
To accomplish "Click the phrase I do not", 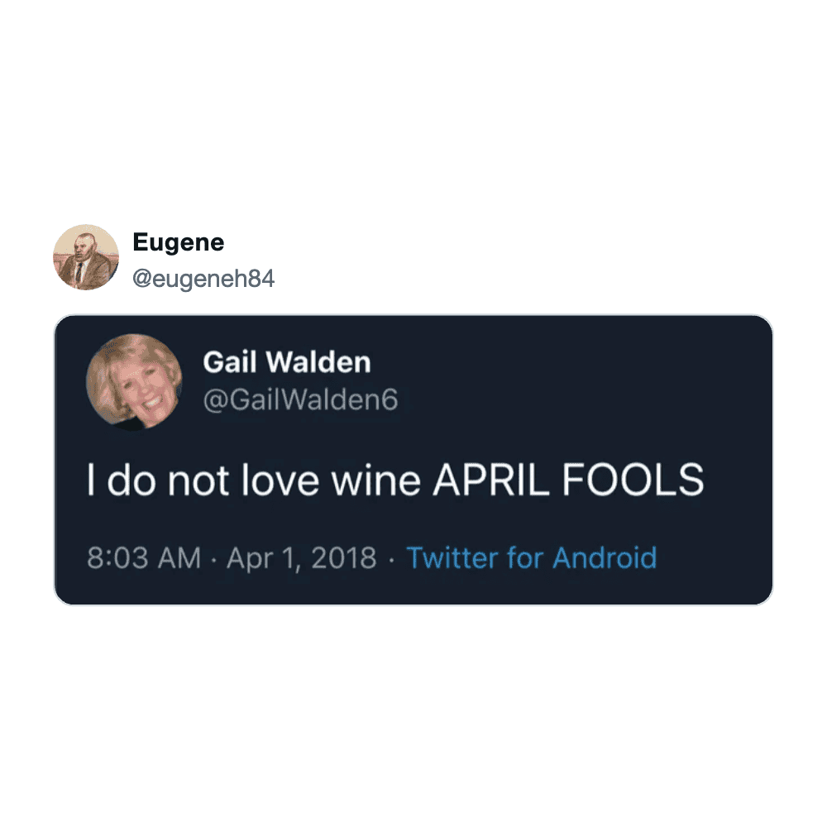I will pos(158,480).
